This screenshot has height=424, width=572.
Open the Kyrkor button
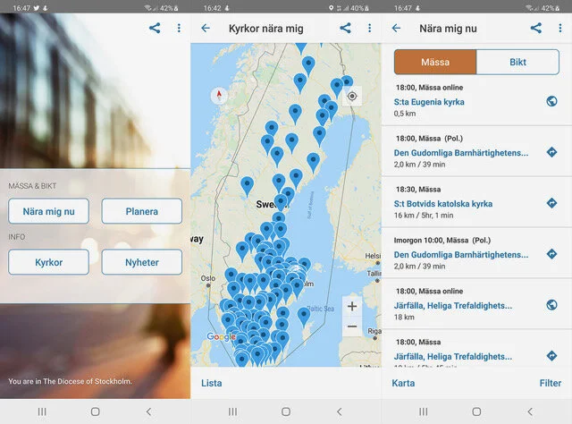tap(48, 262)
